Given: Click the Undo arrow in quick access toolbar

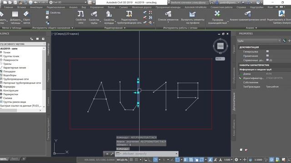Looking at the screenshot, I should 35,2.
